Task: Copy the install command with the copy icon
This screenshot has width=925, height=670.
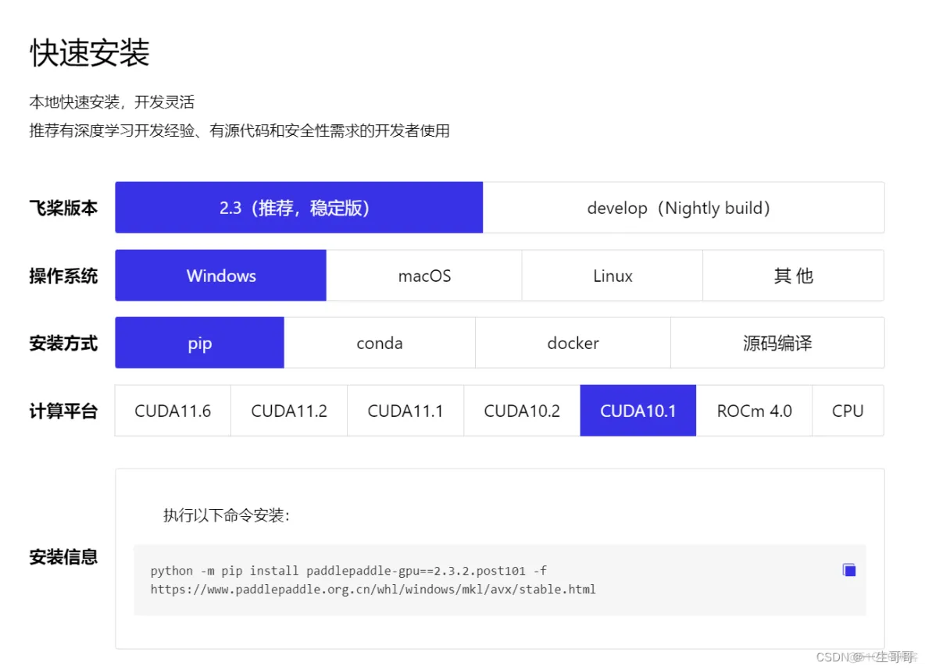Action: pos(849,570)
